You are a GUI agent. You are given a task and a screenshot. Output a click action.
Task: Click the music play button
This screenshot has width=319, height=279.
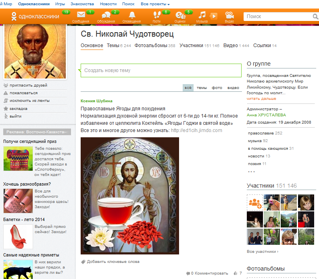point(214,16)
